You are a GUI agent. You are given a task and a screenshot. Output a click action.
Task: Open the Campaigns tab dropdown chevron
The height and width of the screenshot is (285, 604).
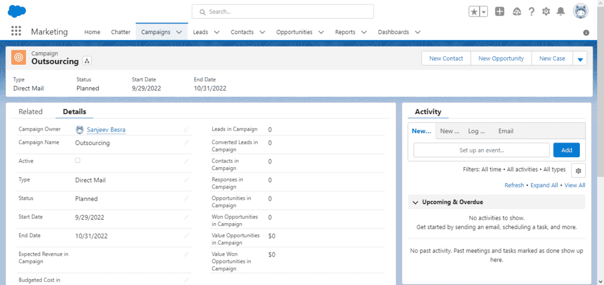(x=179, y=32)
